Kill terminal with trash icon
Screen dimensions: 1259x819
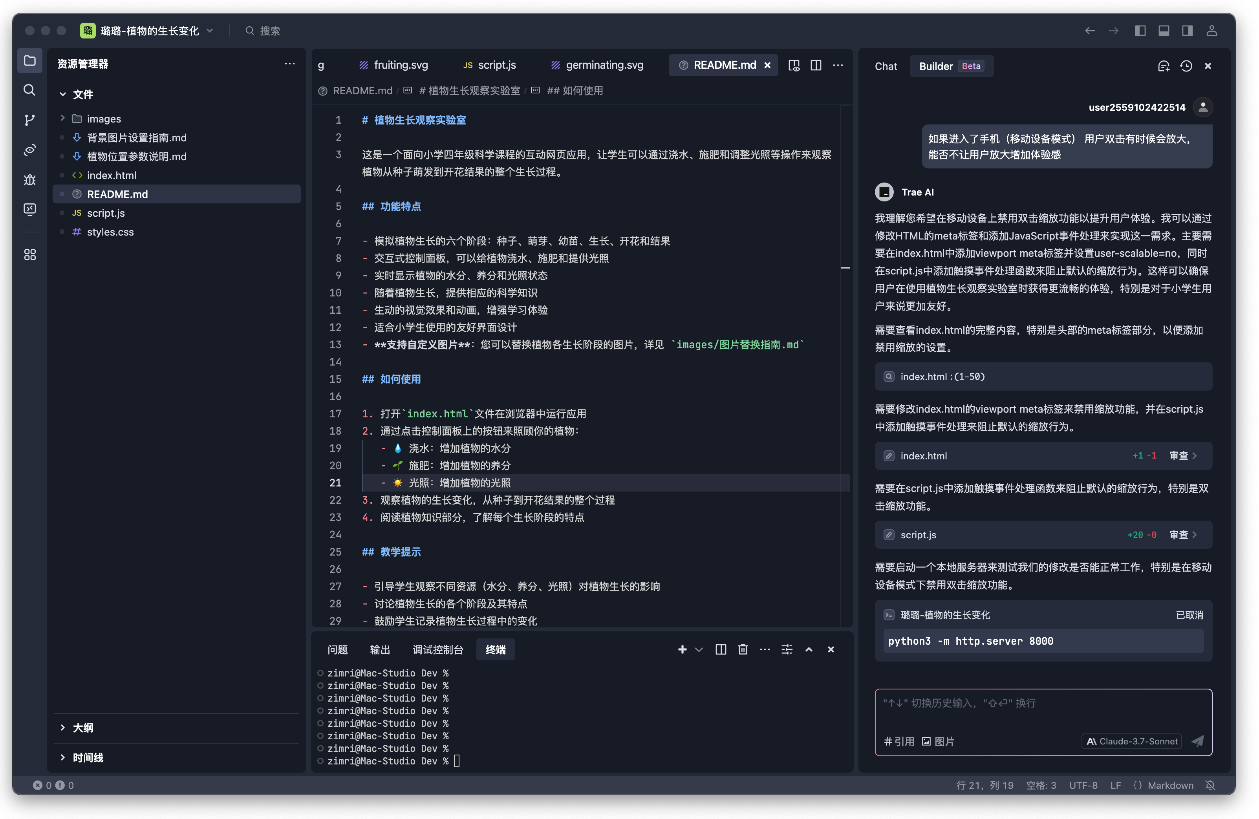(x=743, y=649)
